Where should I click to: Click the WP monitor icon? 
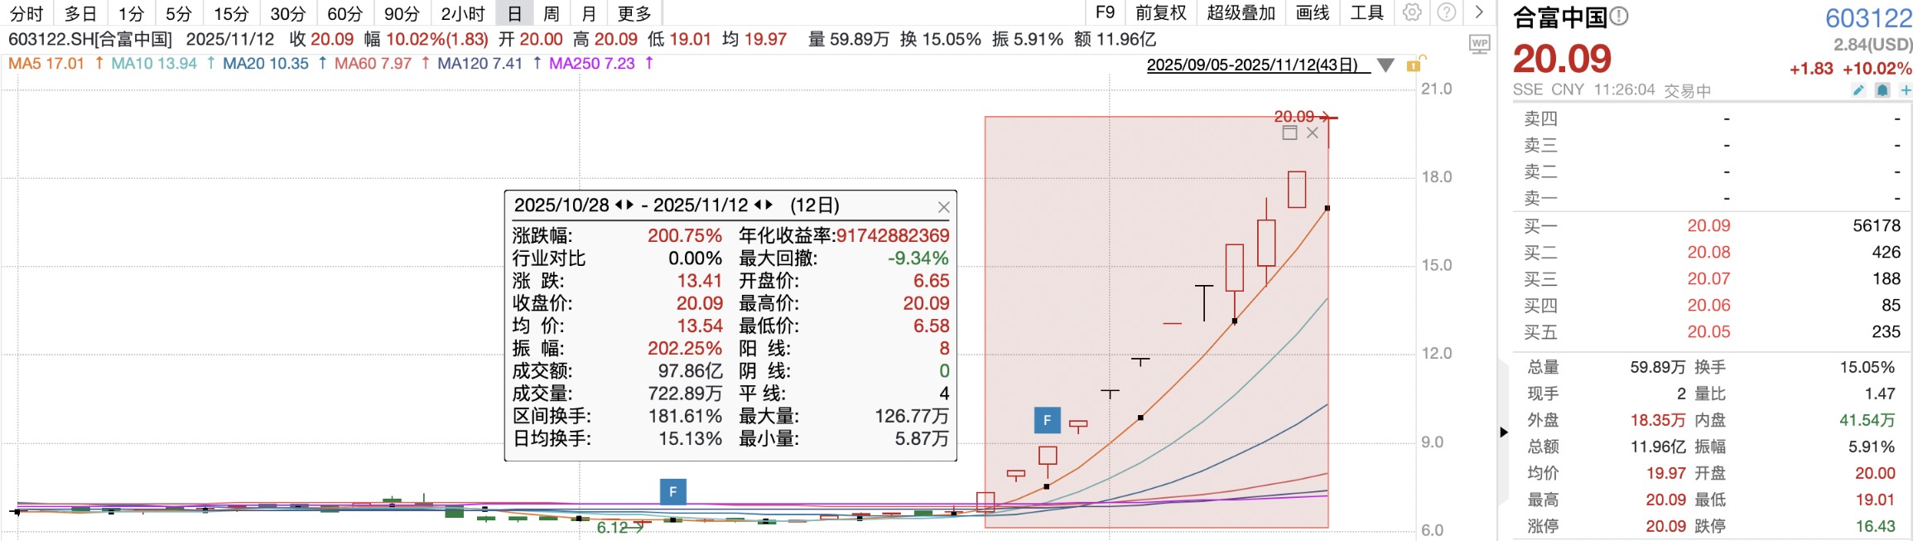pos(1479,44)
